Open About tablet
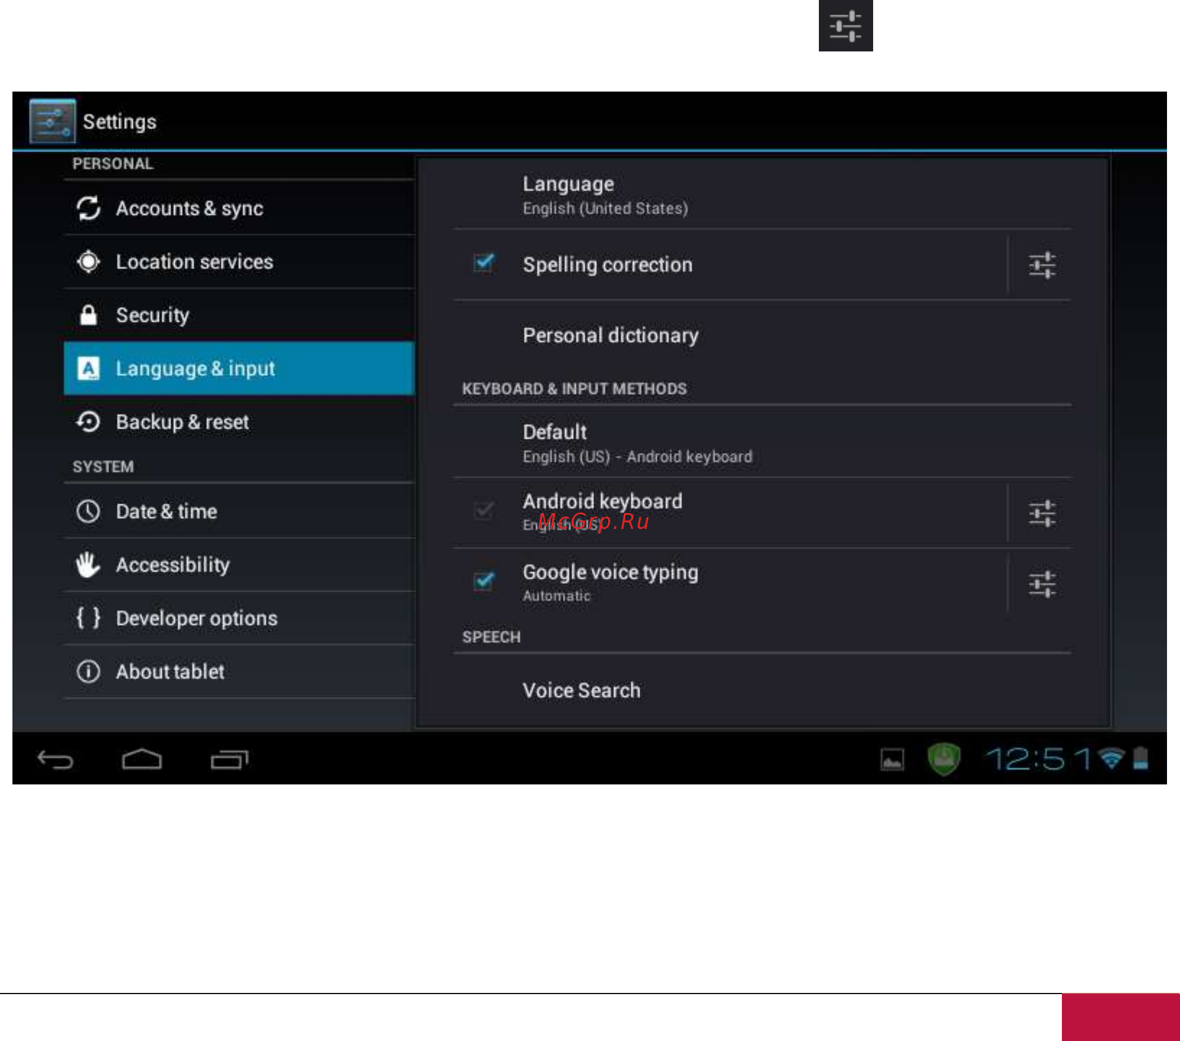 239,671
